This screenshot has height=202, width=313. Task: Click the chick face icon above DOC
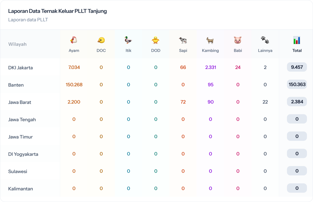(x=101, y=40)
